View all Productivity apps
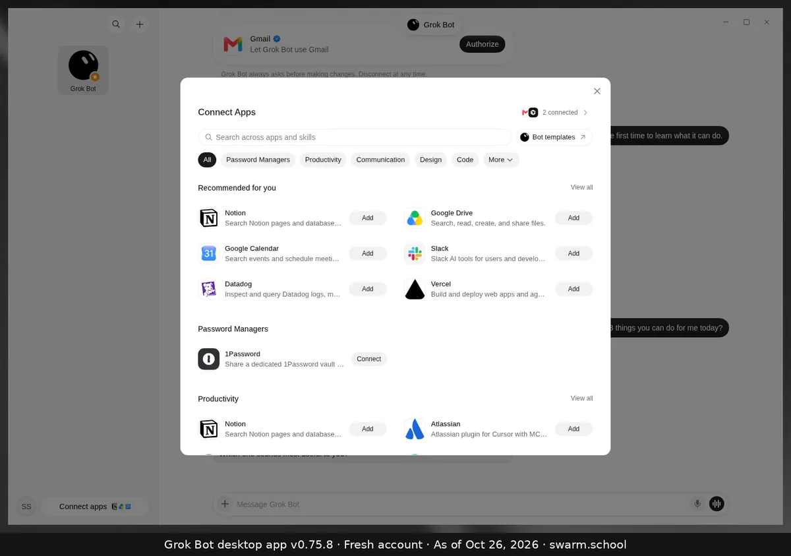Image resolution: width=791 pixels, height=556 pixels. point(581,398)
